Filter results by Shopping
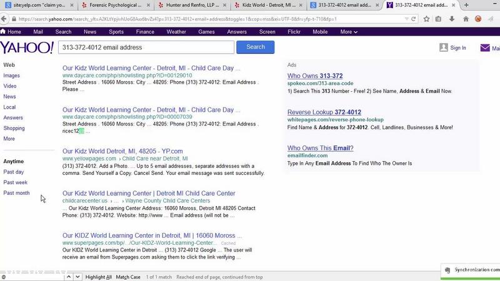This screenshot has height=281, width=500. pos(14,128)
